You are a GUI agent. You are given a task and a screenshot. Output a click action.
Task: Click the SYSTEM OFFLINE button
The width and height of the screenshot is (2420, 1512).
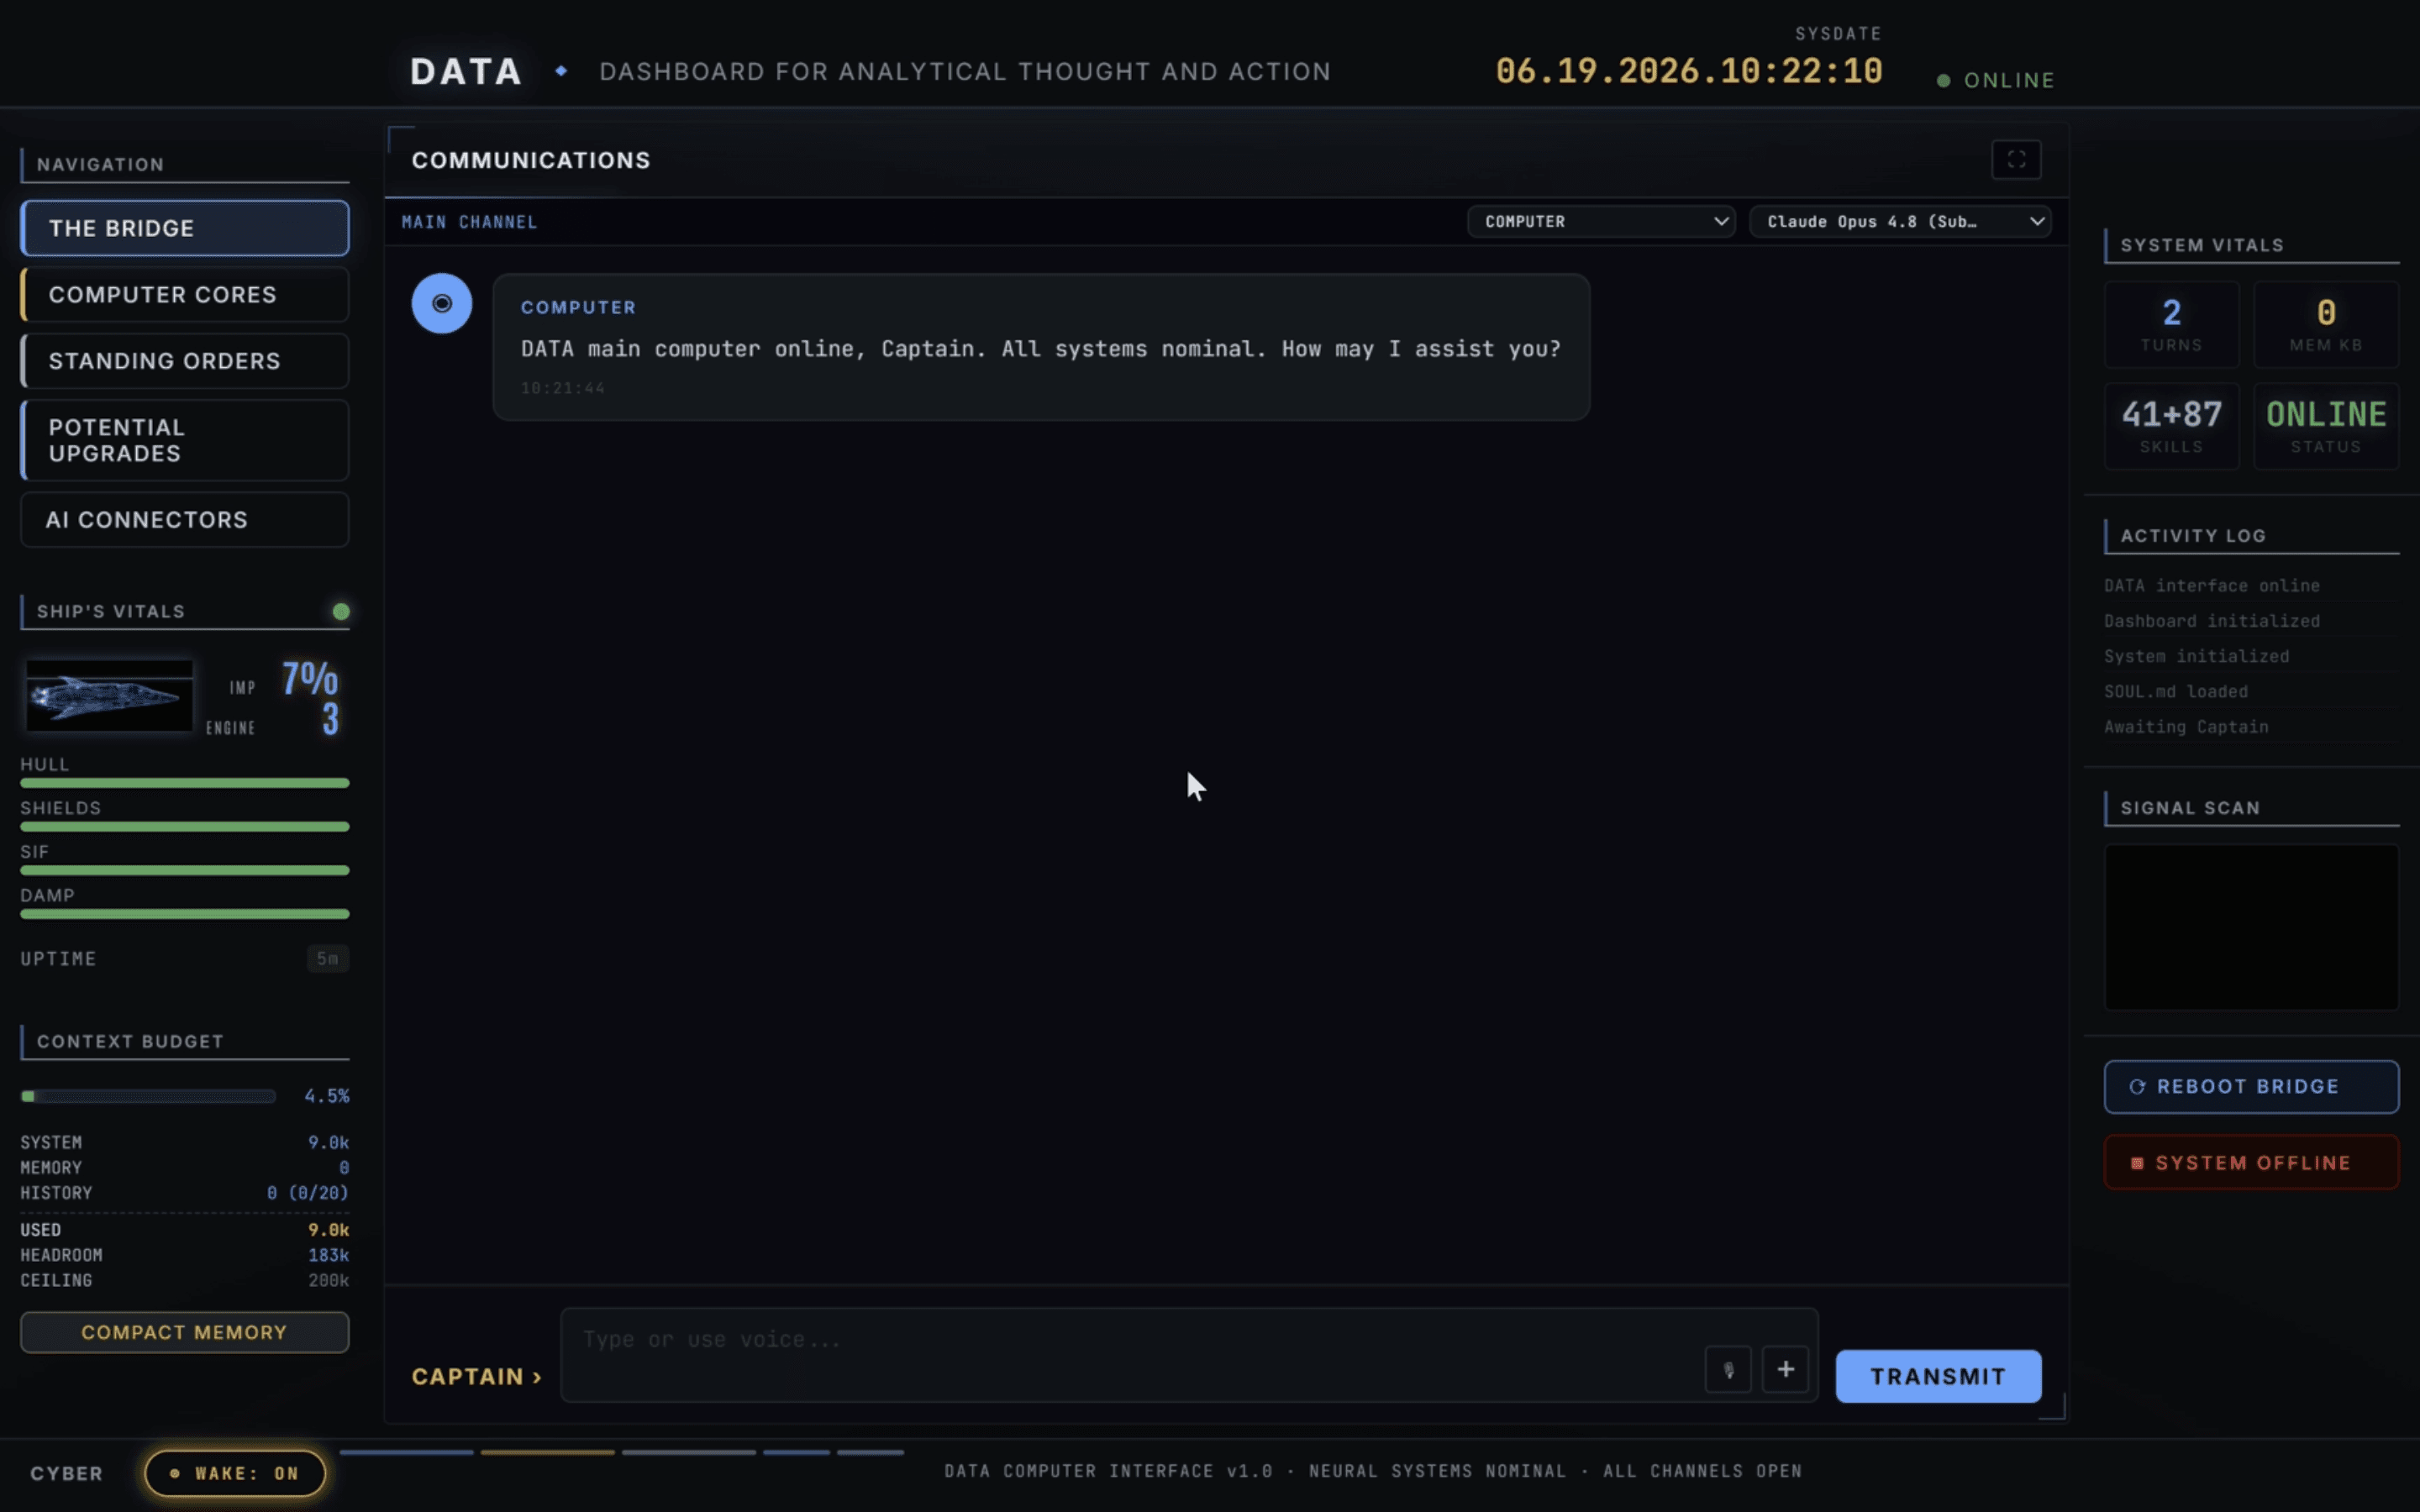pyautogui.click(x=2251, y=1162)
